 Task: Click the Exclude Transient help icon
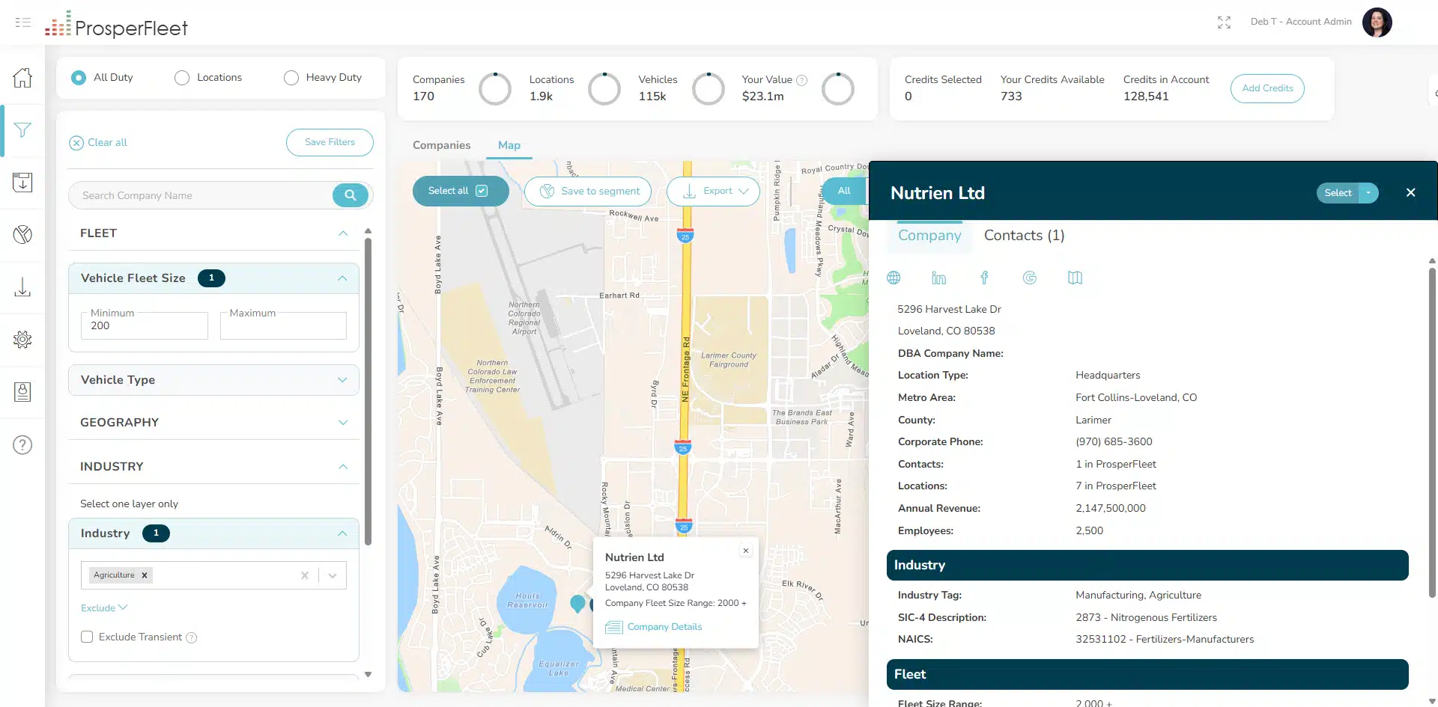coord(192,638)
